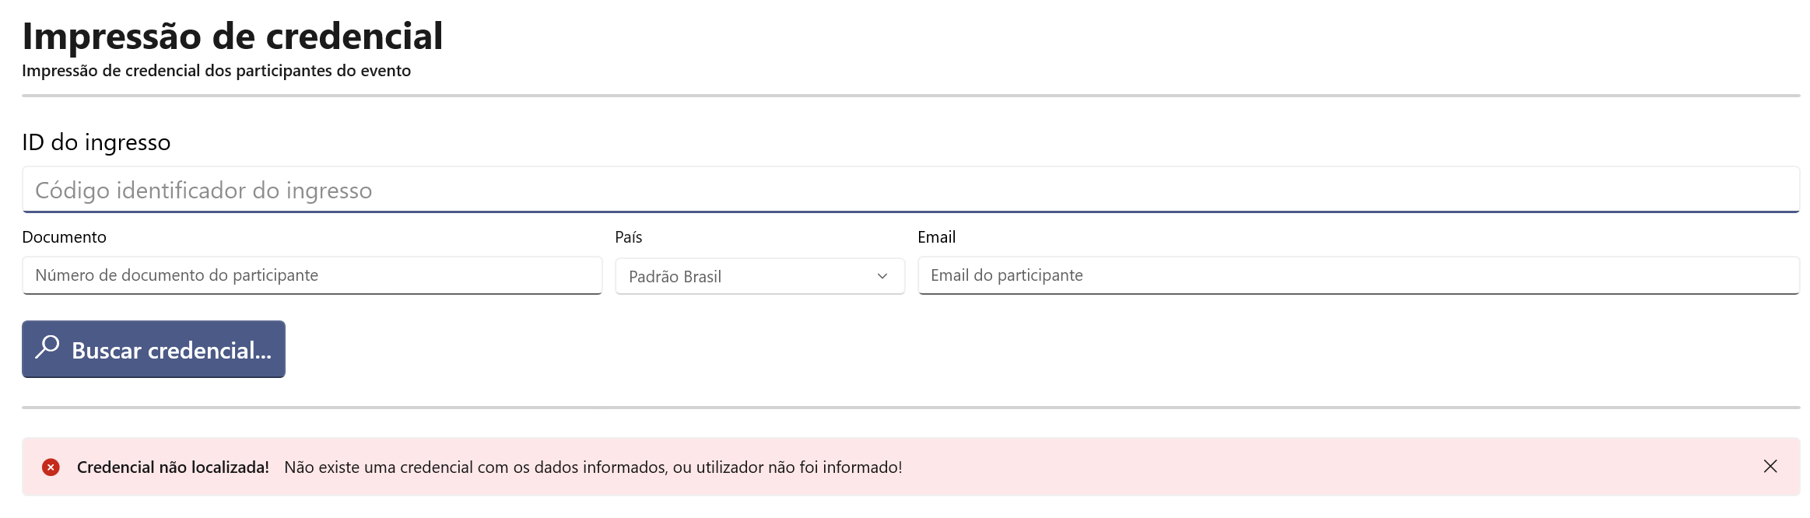
Task: Click the Documento label
Action: pos(64,237)
